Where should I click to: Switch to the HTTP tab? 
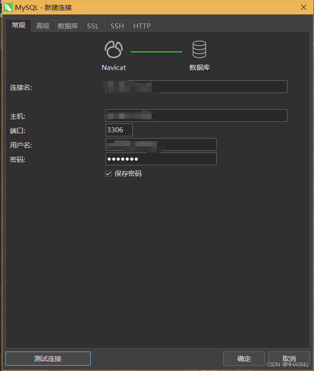[x=142, y=26]
